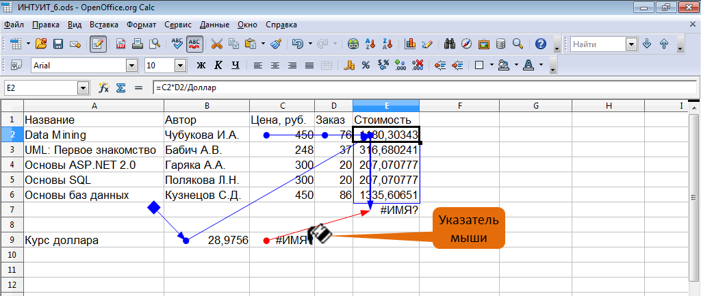This screenshot has width=701, height=296.
Task: Click the Find text field "Найти"
Action: point(598,44)
